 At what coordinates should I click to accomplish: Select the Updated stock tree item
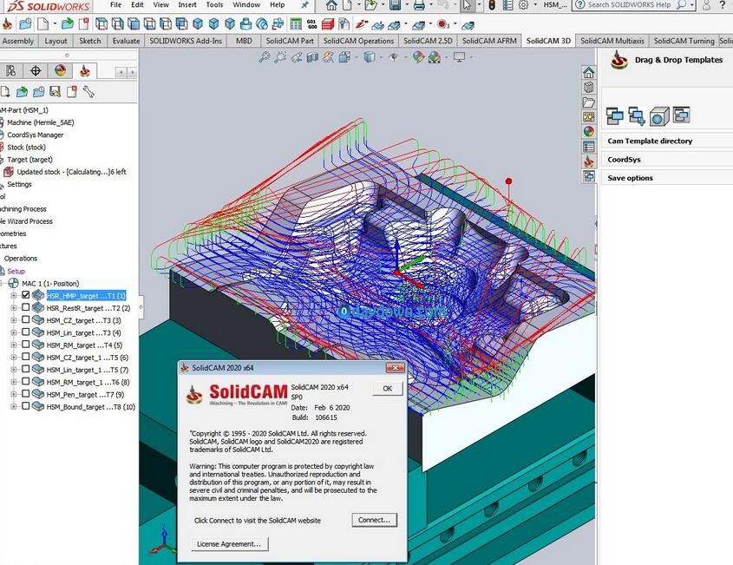coord(71,172)
